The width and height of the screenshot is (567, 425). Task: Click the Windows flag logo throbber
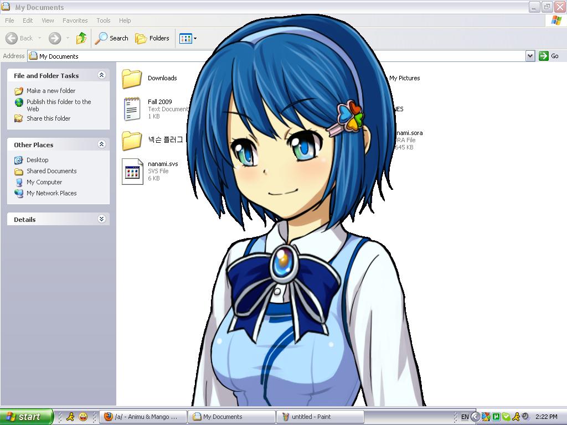556,20
